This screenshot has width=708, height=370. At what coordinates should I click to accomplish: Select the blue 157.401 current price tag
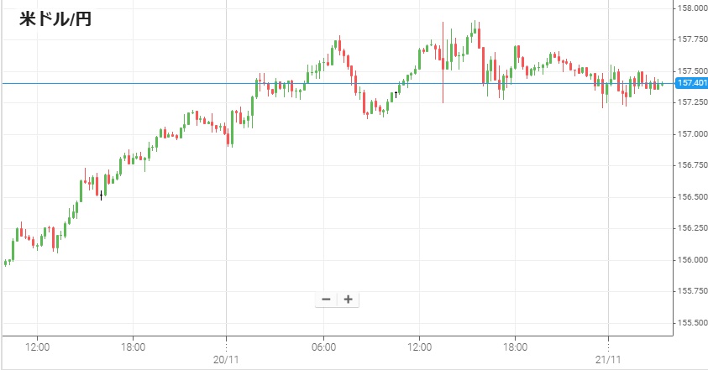tap(690, 83)
